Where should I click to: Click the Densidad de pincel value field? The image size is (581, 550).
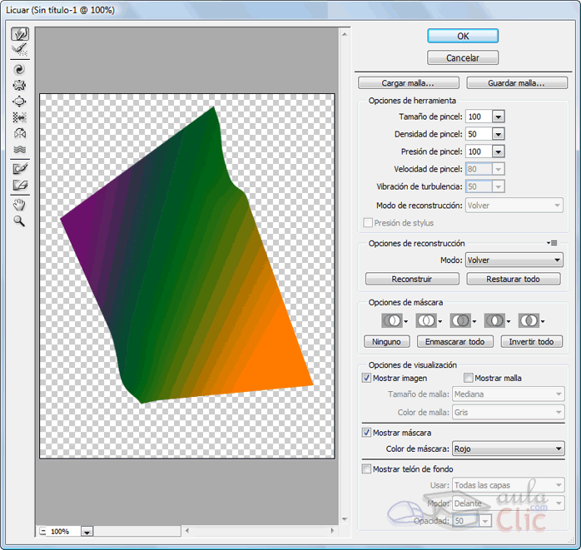pyautogui.click(x=479, y=134)
